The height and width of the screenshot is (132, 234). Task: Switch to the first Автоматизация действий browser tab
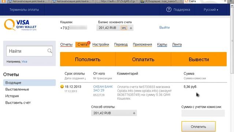29,1
